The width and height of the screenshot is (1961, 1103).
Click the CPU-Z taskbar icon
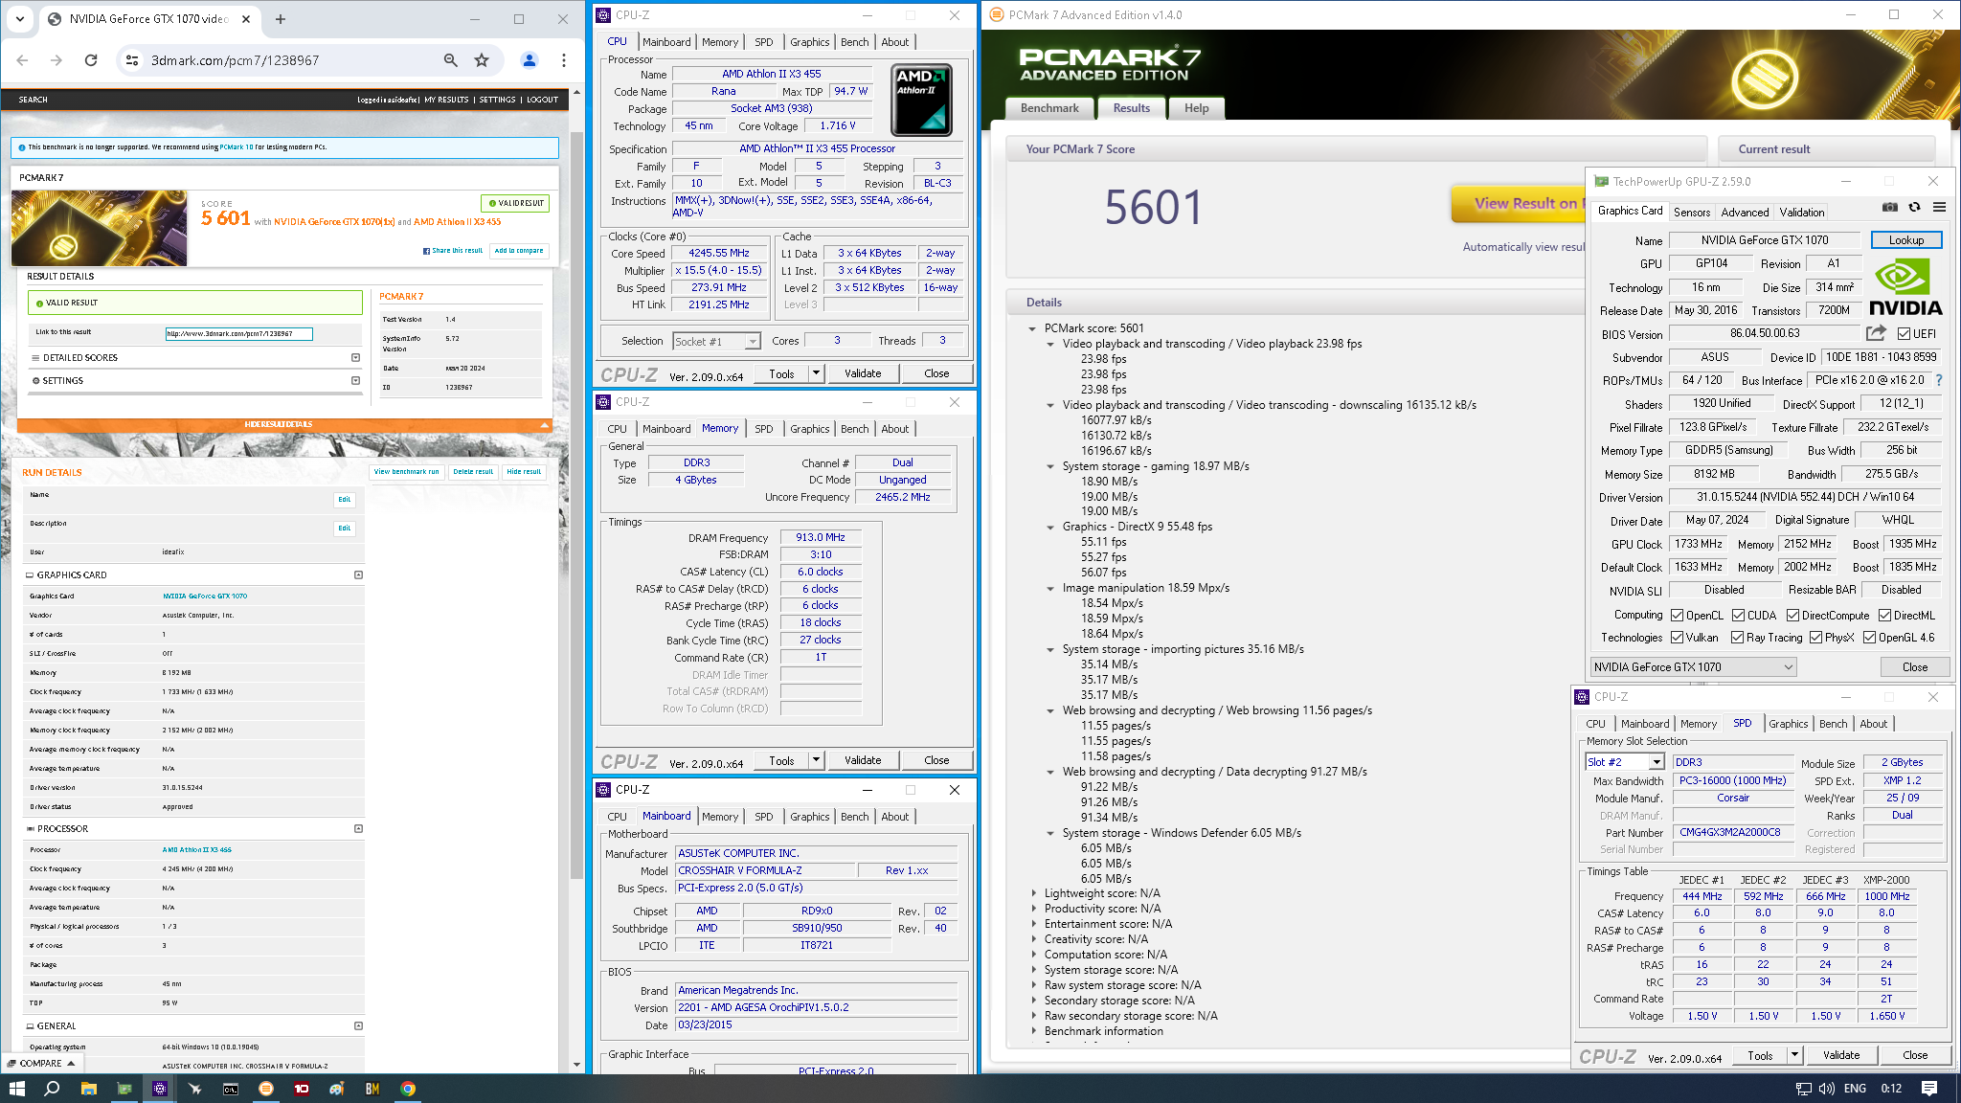pos(160,1089)
